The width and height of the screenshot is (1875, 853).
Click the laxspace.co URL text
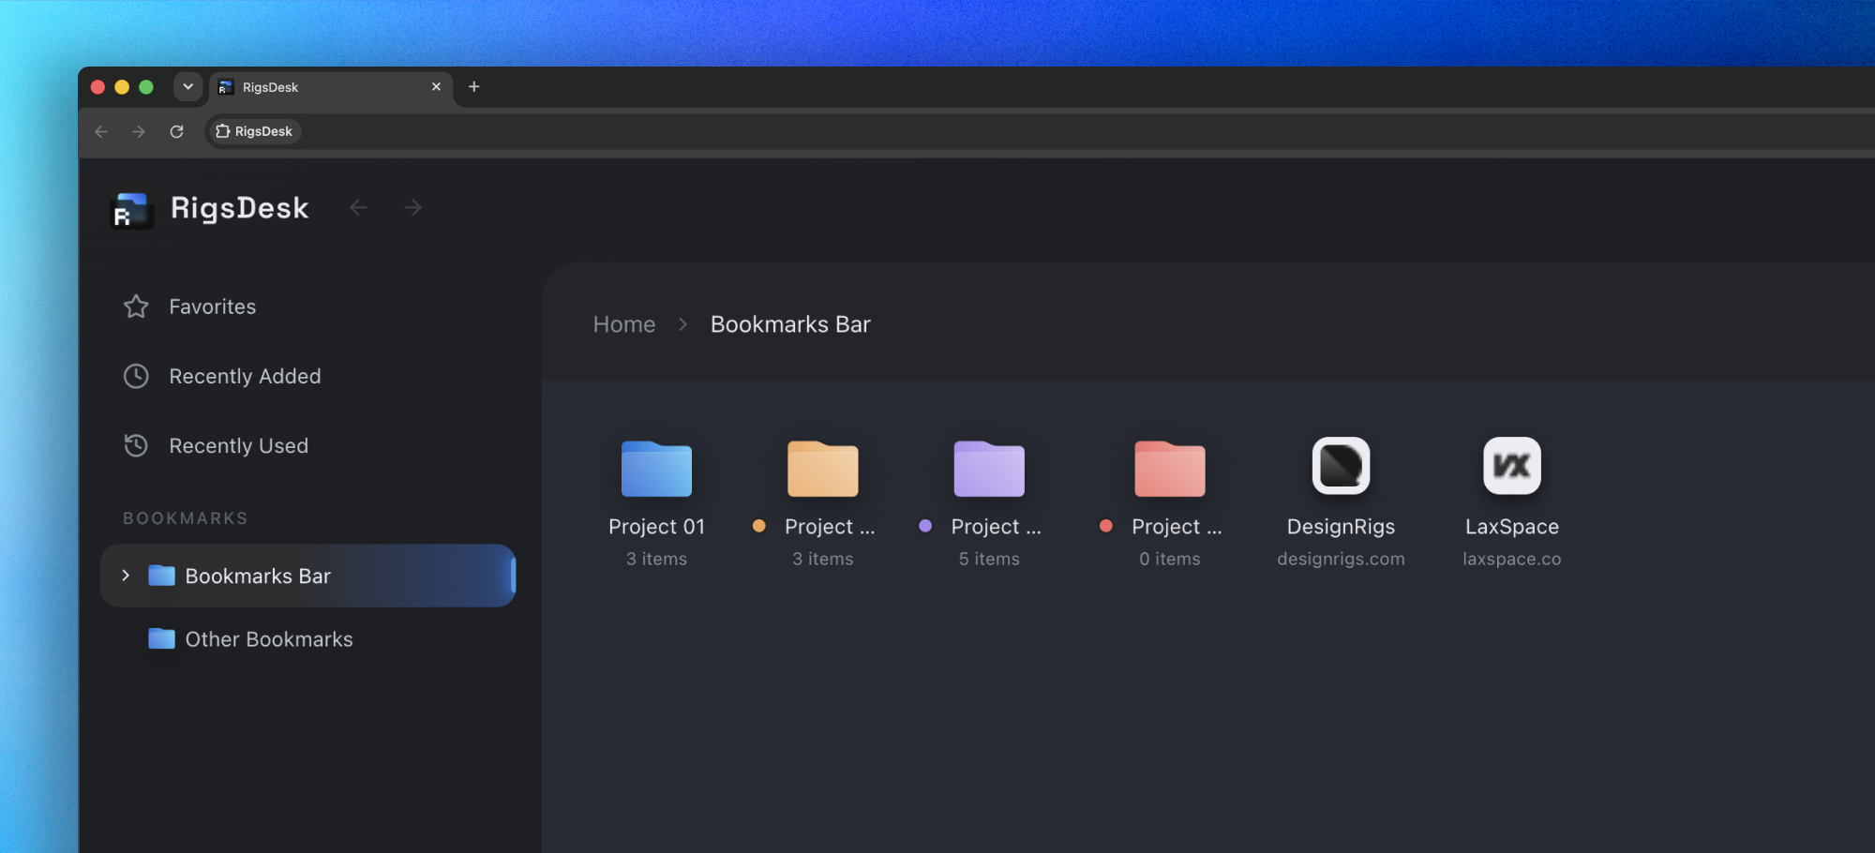point(1512,559)
